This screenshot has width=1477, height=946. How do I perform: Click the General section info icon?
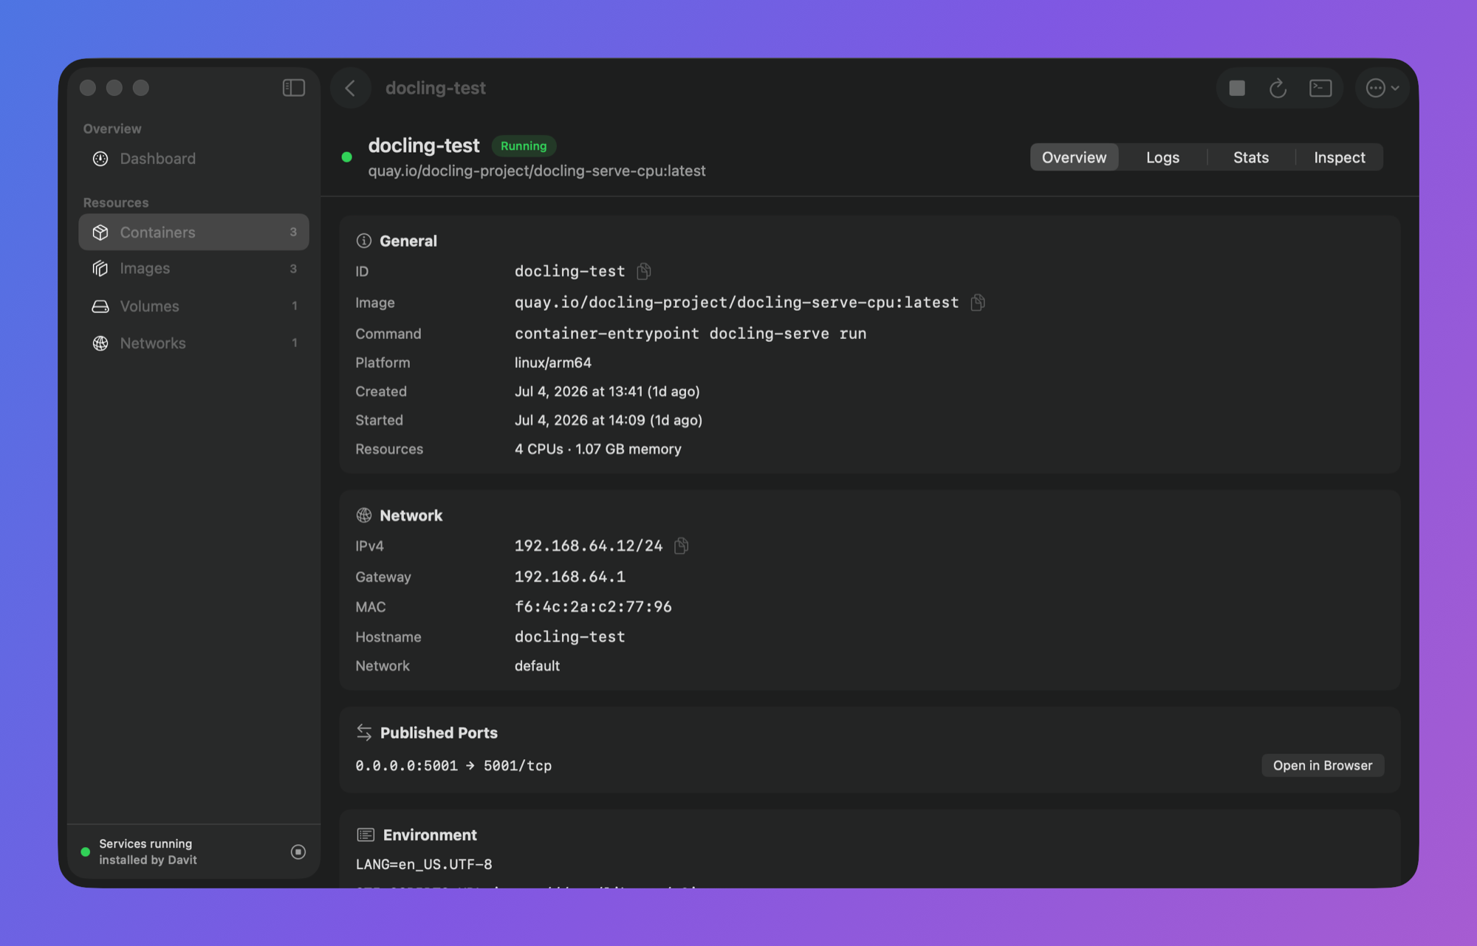click(363, 241)
